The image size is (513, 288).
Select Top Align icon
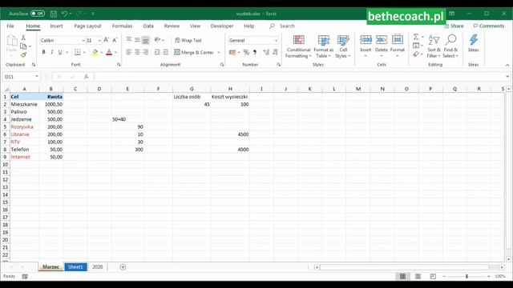pos(129,40)
